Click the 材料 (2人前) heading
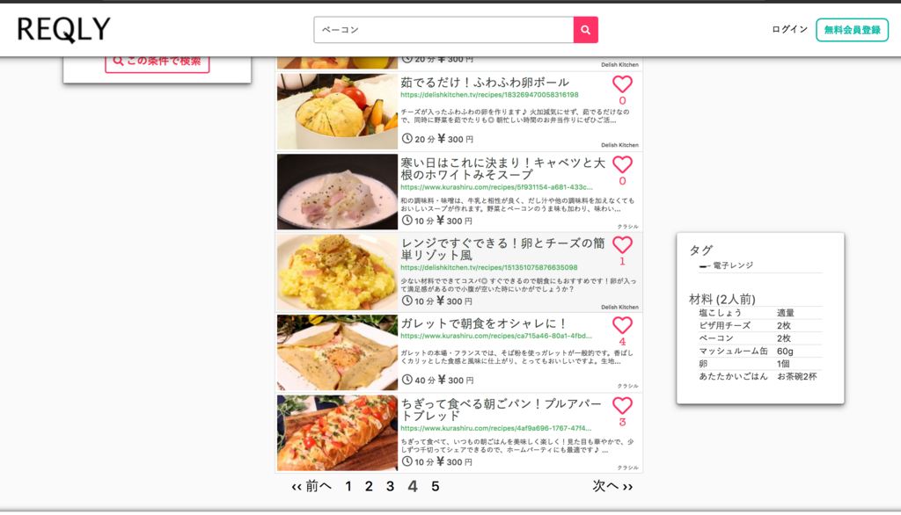 click(x=722, y=299)
